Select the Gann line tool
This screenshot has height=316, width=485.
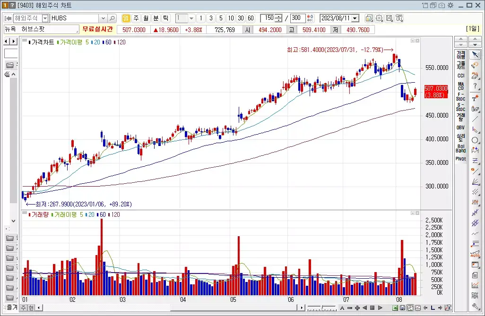[475, 171]
